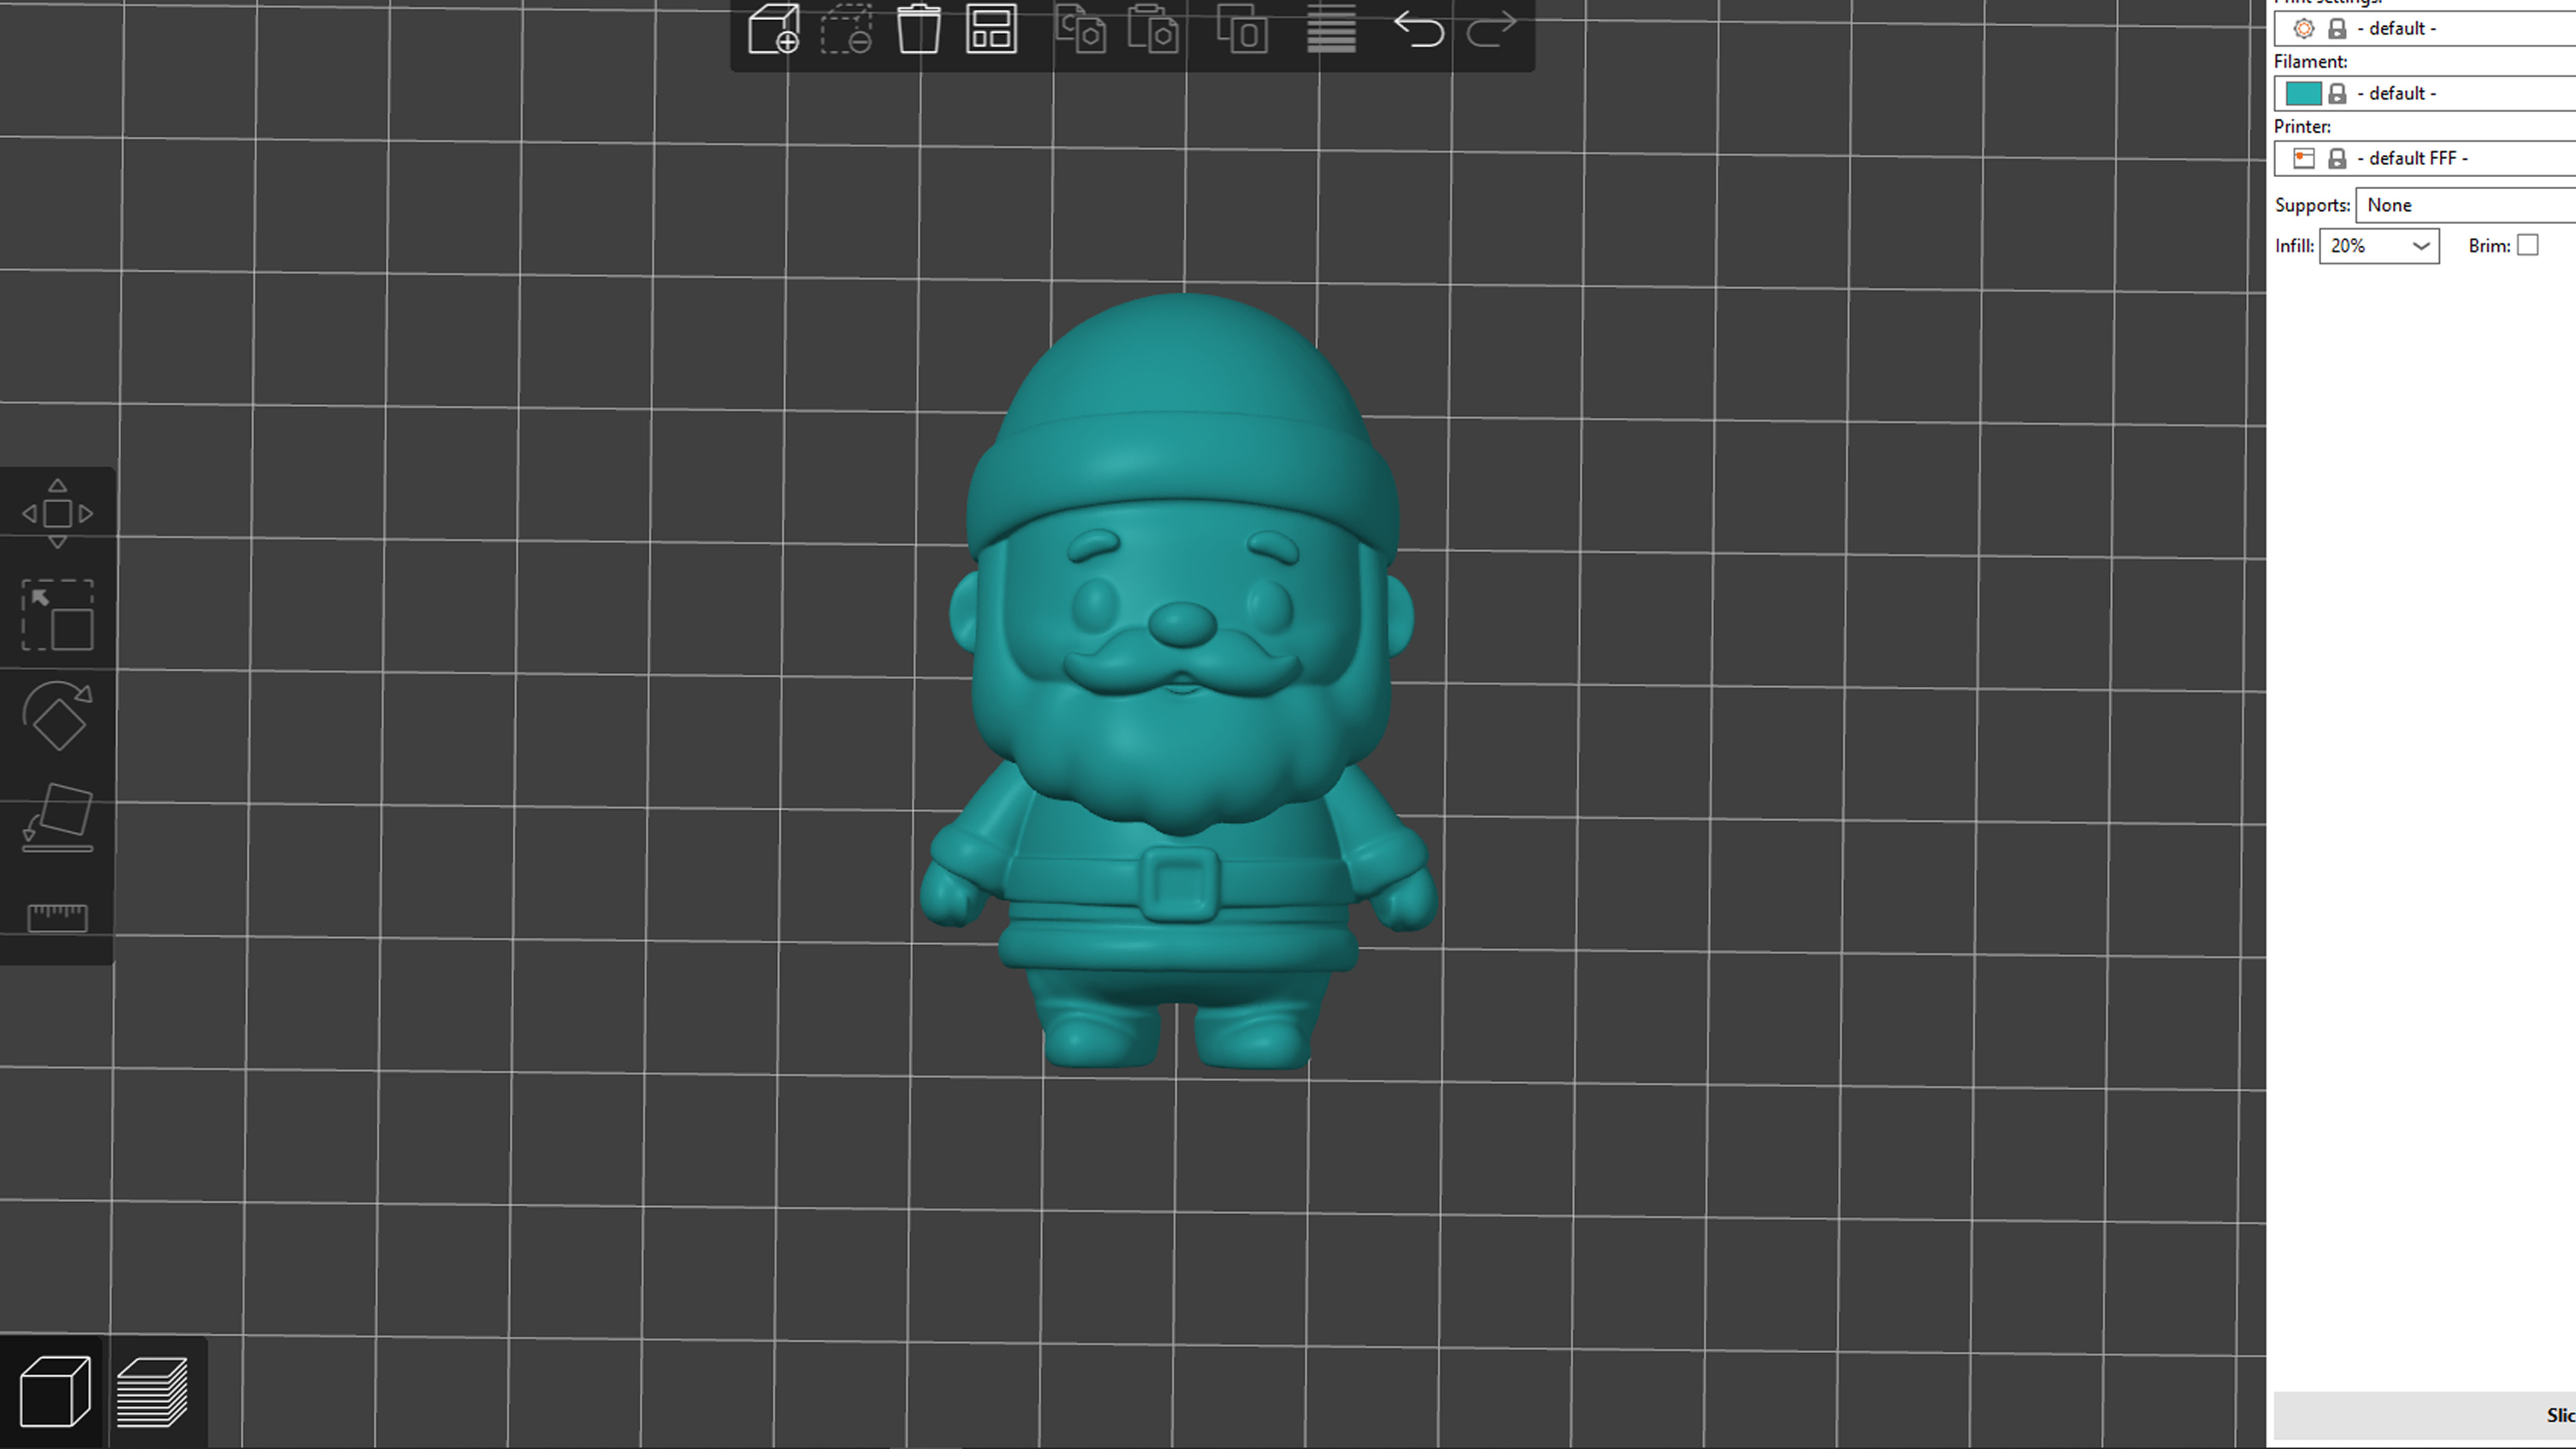Open the Printer default FFF dropdown
The image size is (2576, 1449).
pos(2424,158)
